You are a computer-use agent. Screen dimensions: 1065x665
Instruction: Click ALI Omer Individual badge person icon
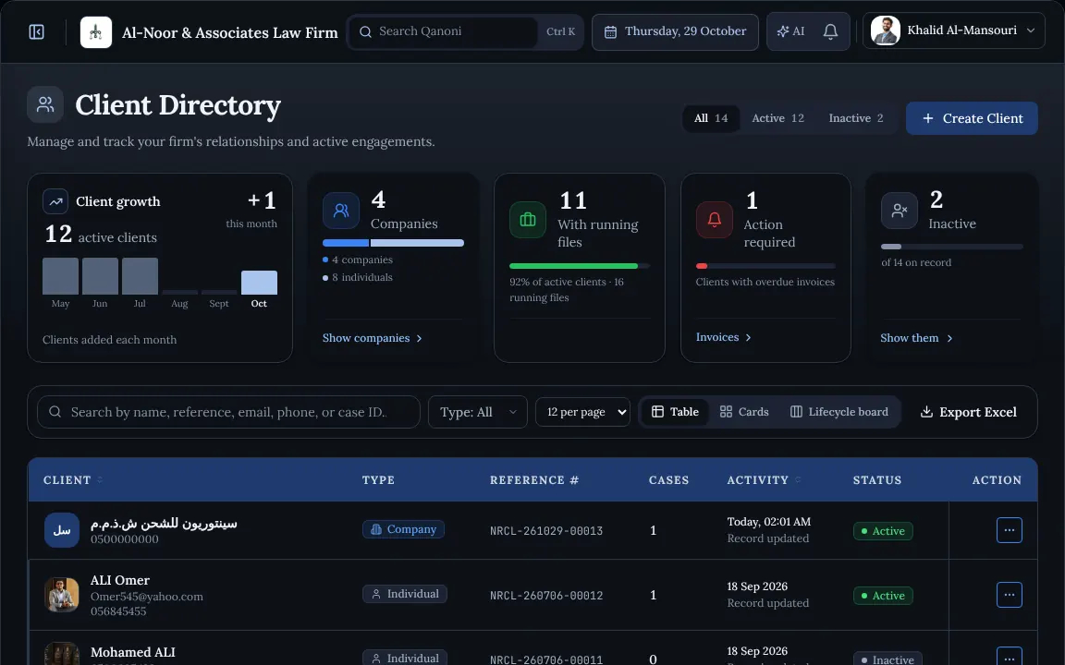click(376, 594)
